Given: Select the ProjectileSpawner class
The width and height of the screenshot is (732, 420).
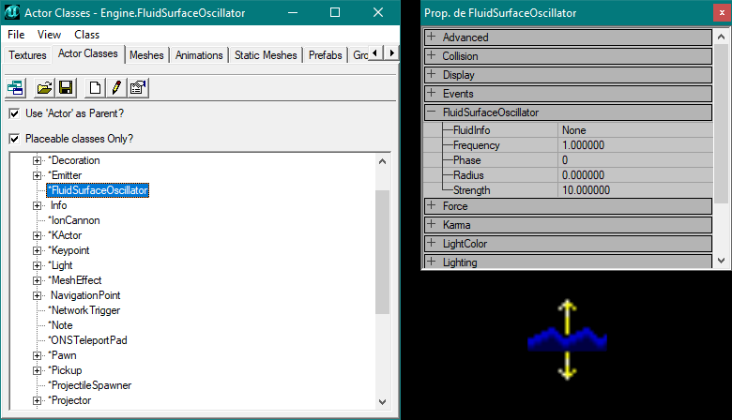Looking at the screenshot, I should tap(90, 385).
